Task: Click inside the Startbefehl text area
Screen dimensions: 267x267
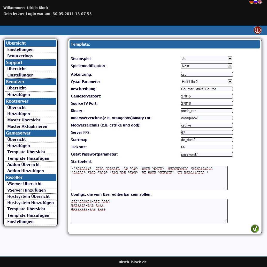Action: (149, 178)
